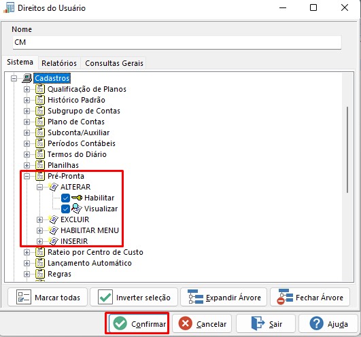
Task: Click the INSERIR permission icon
Action: (x=53, y=241)
